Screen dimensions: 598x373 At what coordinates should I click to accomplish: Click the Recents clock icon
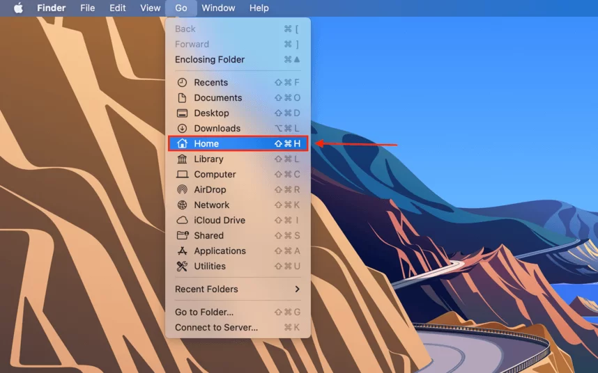click(x=183, y=83)
